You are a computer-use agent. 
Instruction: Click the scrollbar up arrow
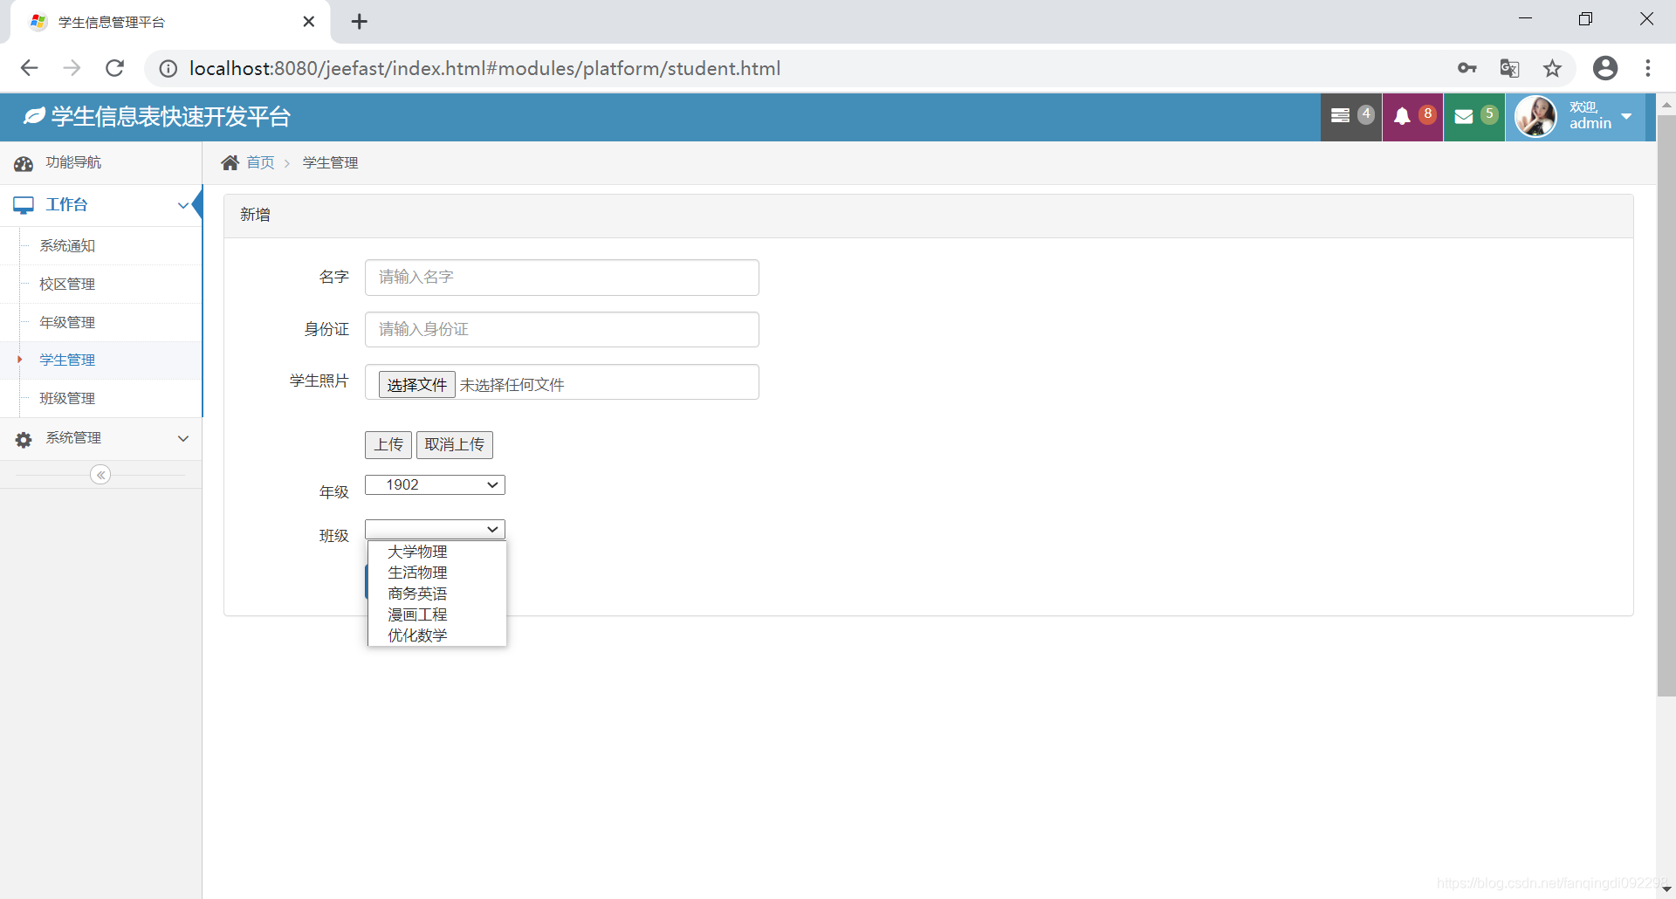1666,105
